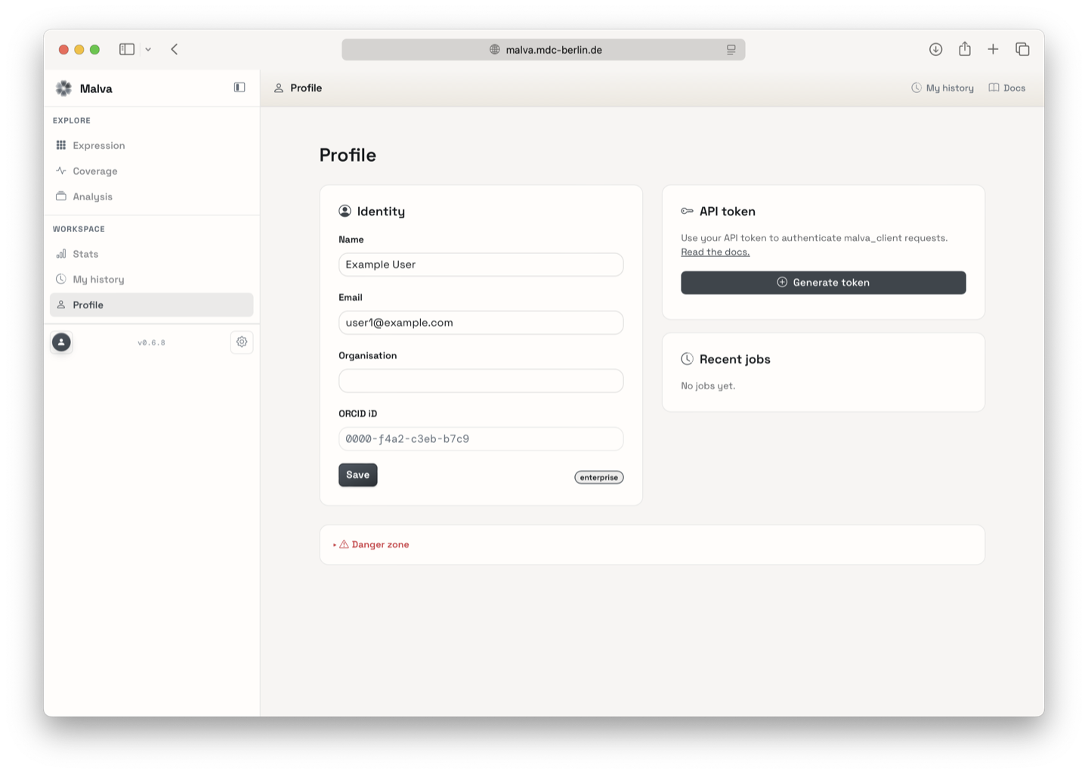Toggle the Safari sidebar button
Viewport: 1088px width, 774px height.
point(127,49)
